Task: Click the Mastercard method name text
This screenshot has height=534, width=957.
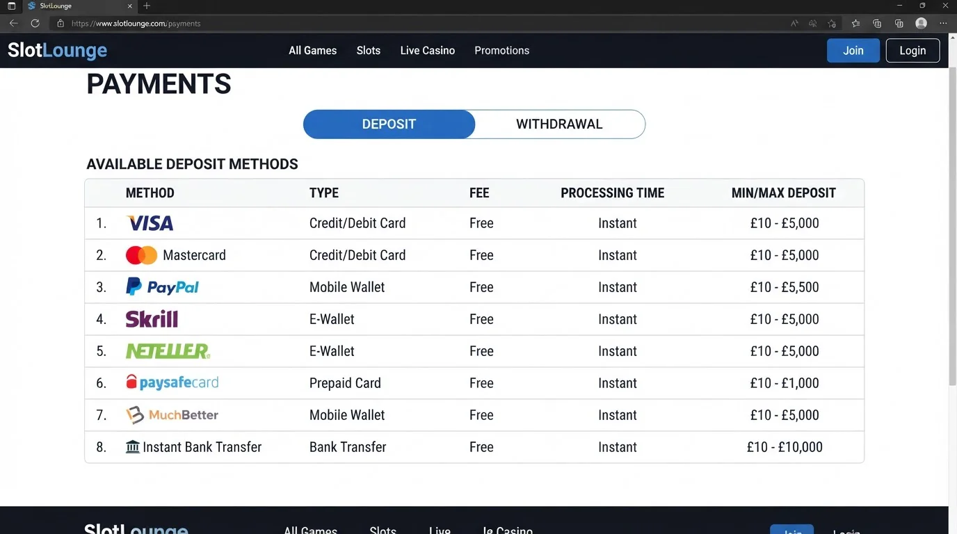Action: (x=194, y=255)
